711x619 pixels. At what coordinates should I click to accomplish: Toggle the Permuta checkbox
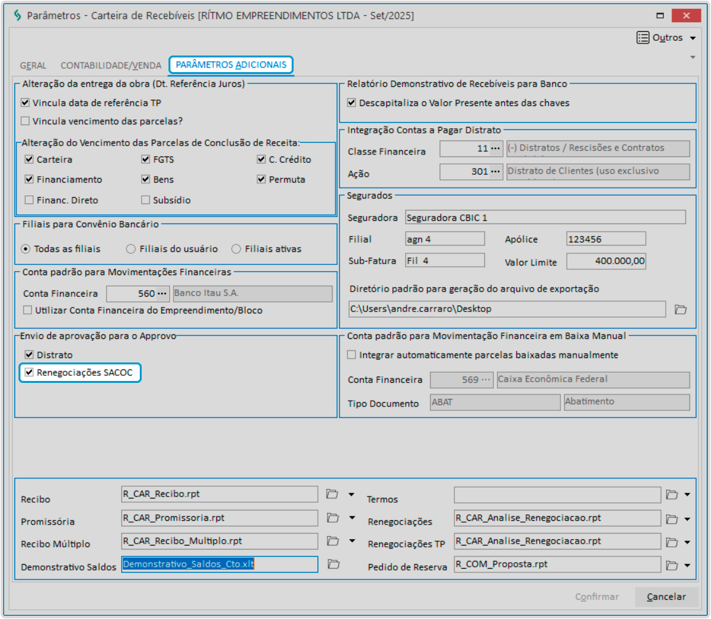click(261, 179)
